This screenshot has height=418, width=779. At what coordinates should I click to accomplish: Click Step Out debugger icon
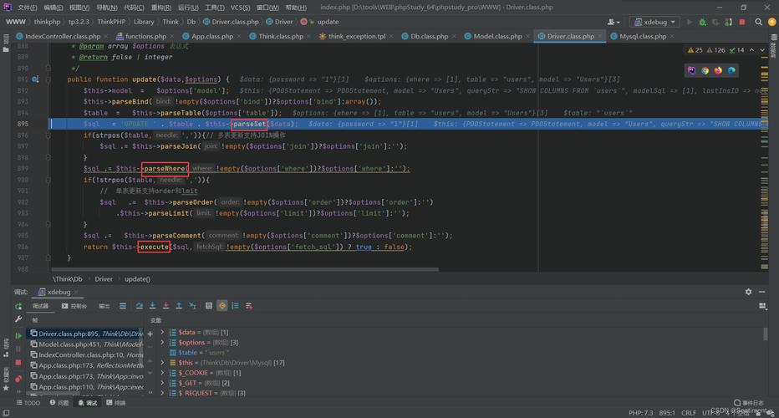(179, 306)
